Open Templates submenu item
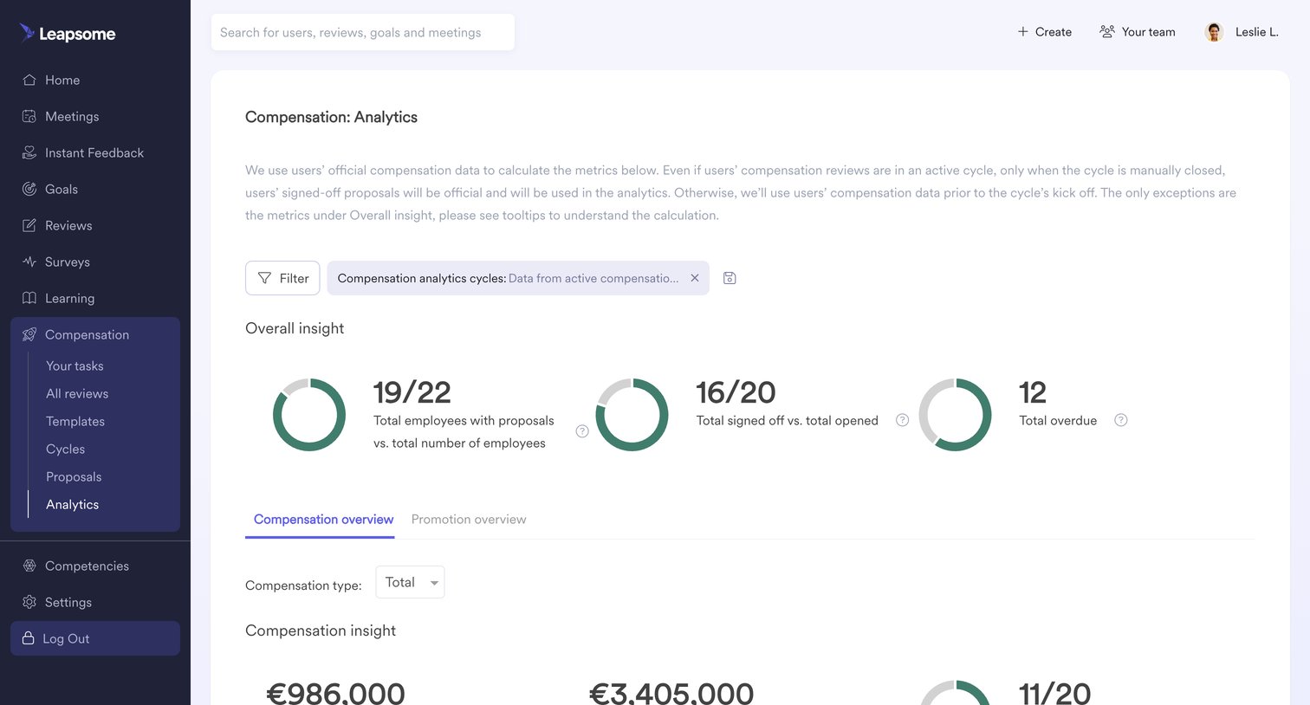 tap(75, 421)
